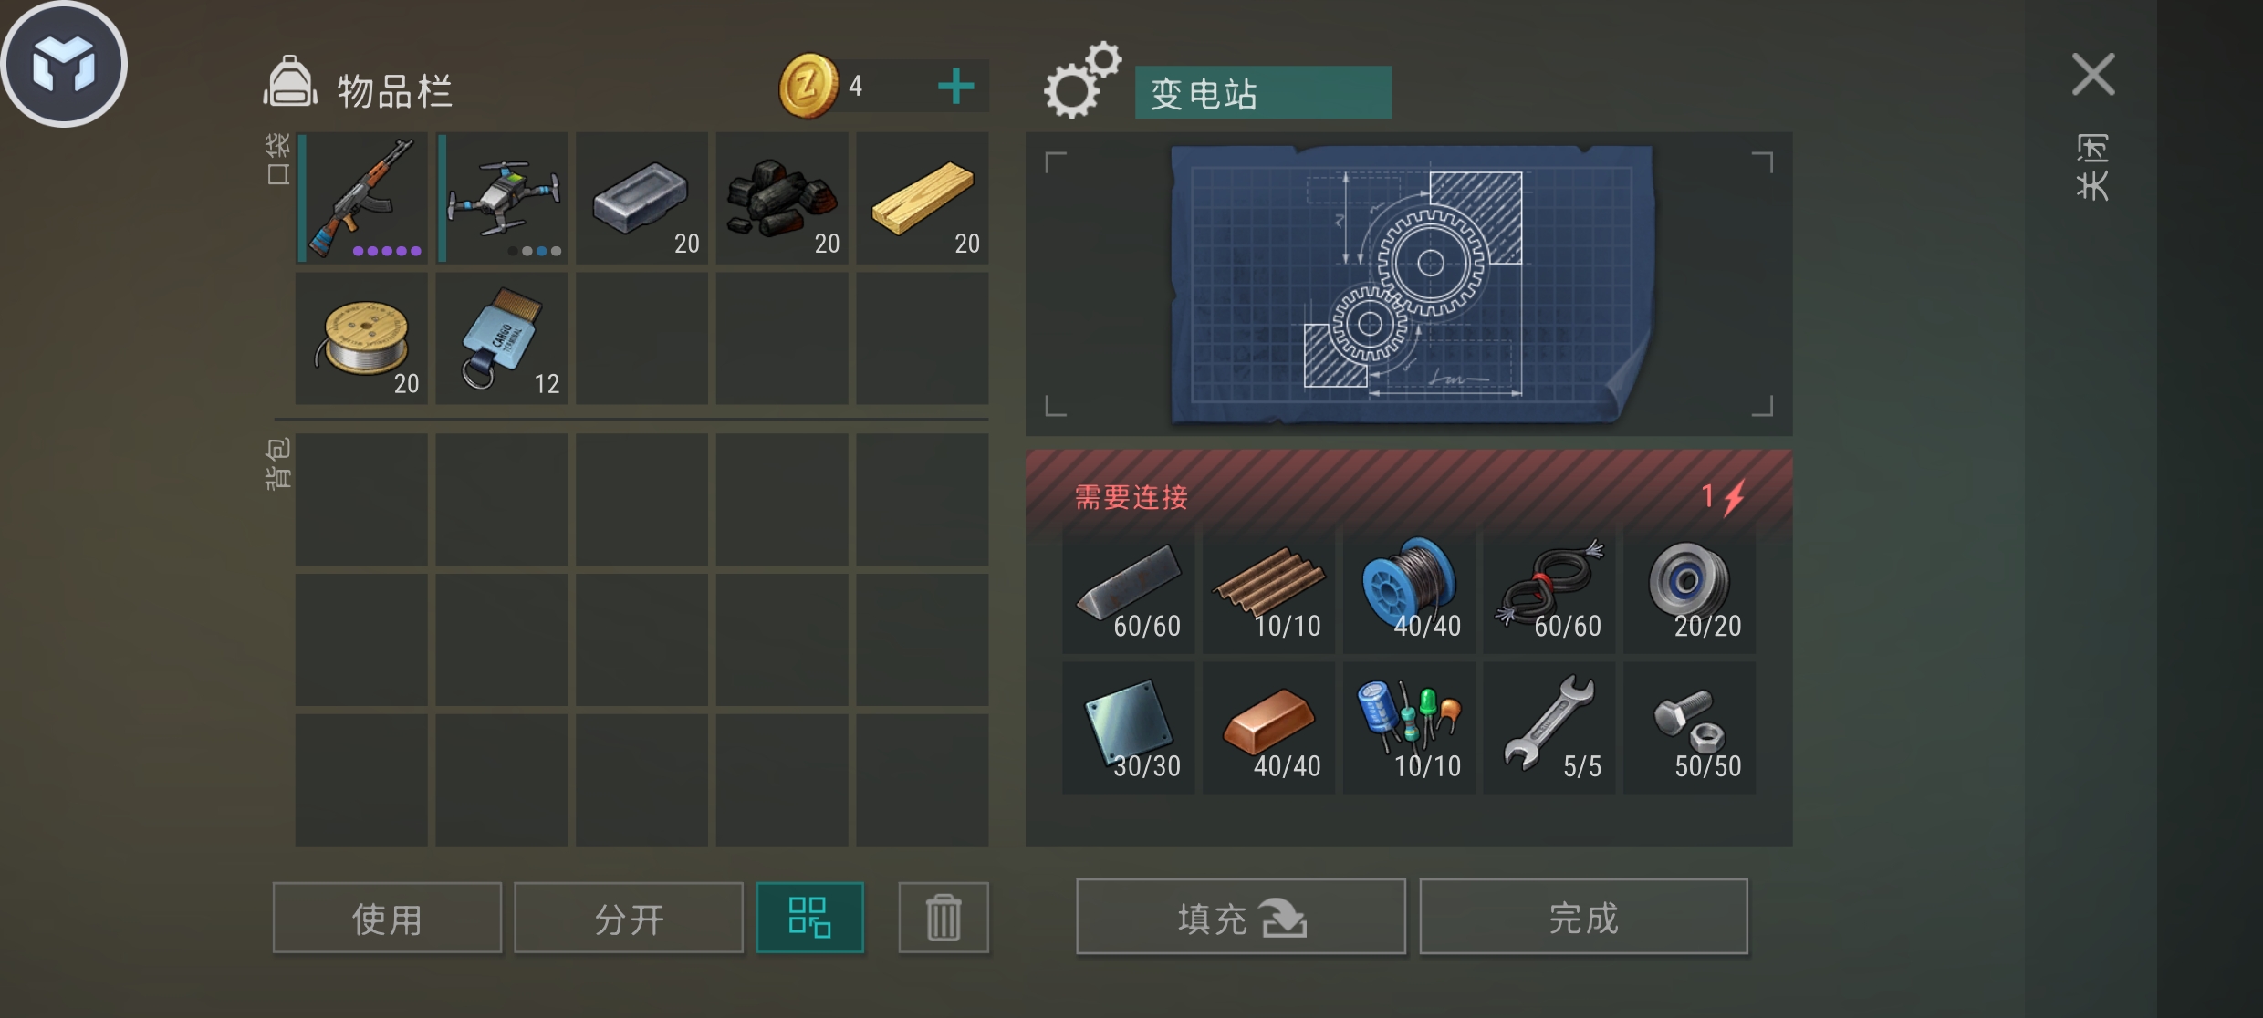Tap the plus icon to add coins
This screenshot has width=2263, height=1018.
955,87
